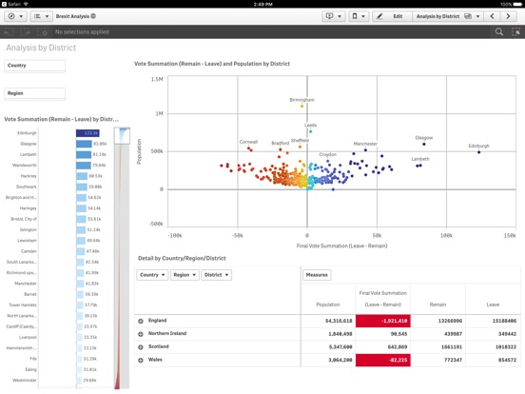Click the Leave column header
This screenshot has height=394, width=525.
493,305
